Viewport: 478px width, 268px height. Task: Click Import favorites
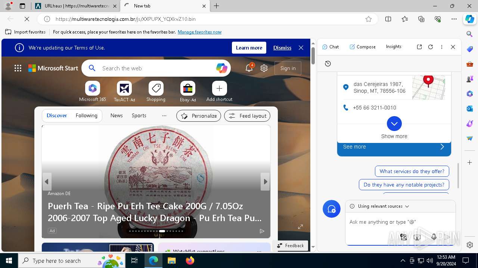[x=25, y=32]
